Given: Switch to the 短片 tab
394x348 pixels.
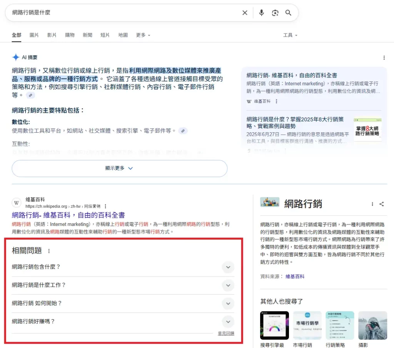Looking at the screenshot, I should (x=105, y=35).
